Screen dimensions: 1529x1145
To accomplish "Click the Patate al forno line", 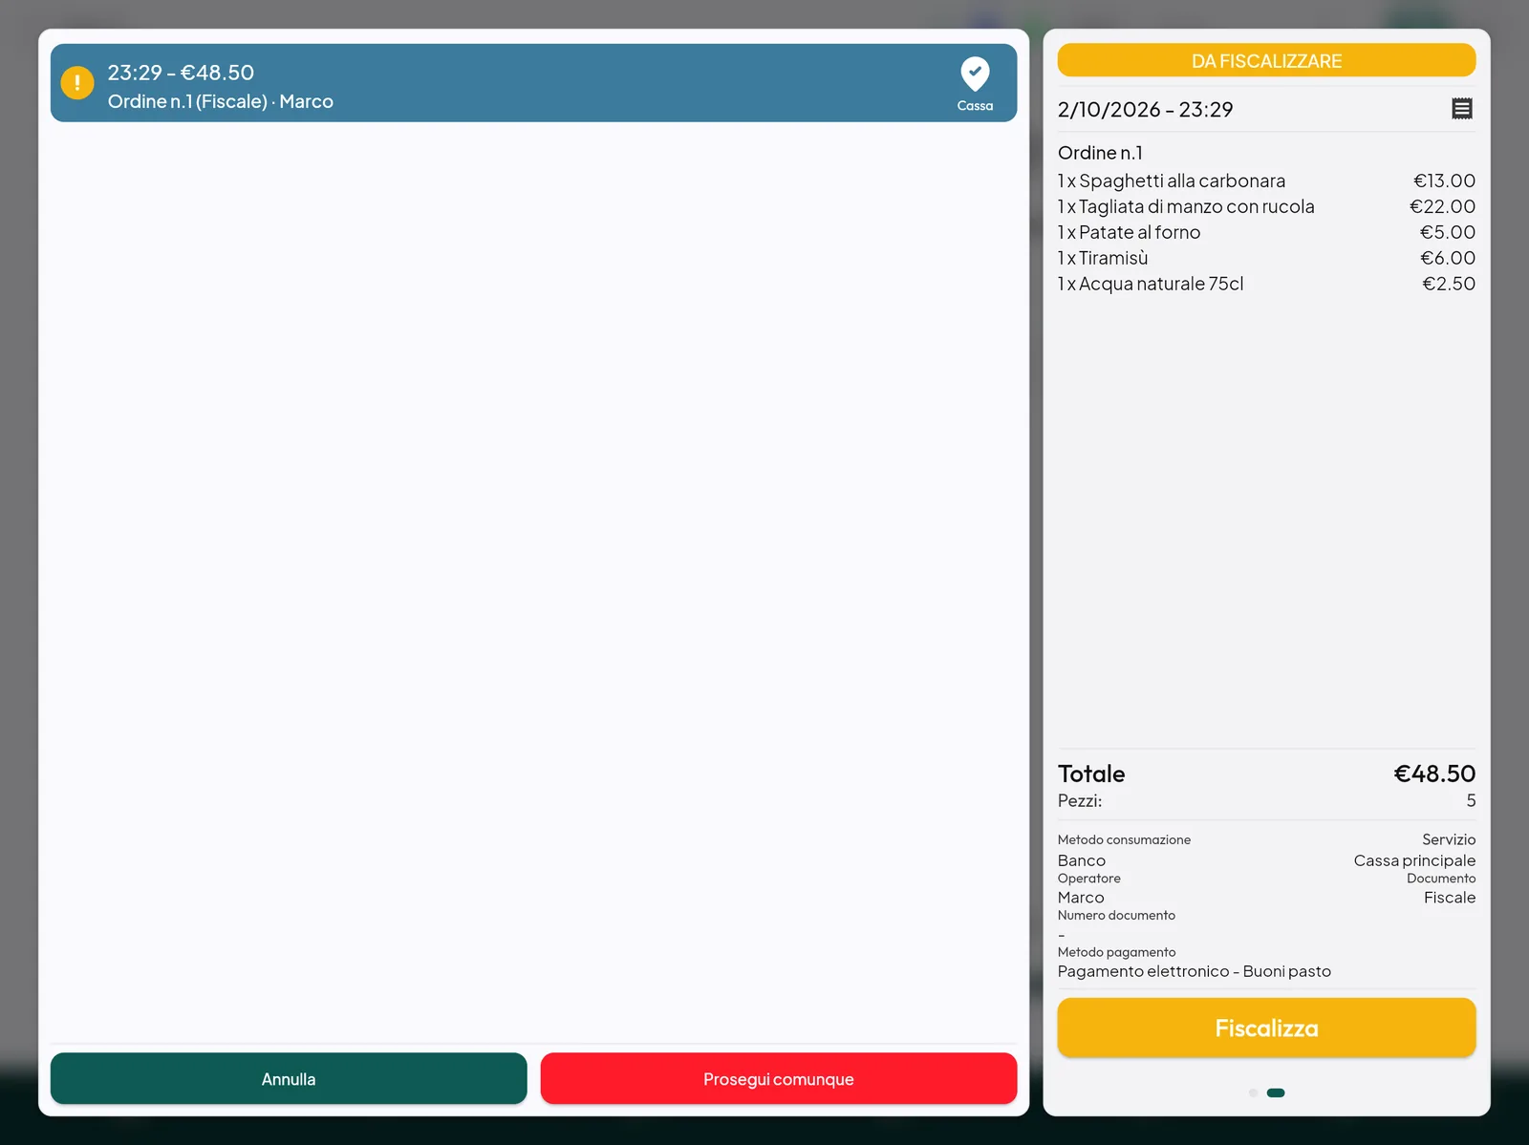I will [1266, 232].
